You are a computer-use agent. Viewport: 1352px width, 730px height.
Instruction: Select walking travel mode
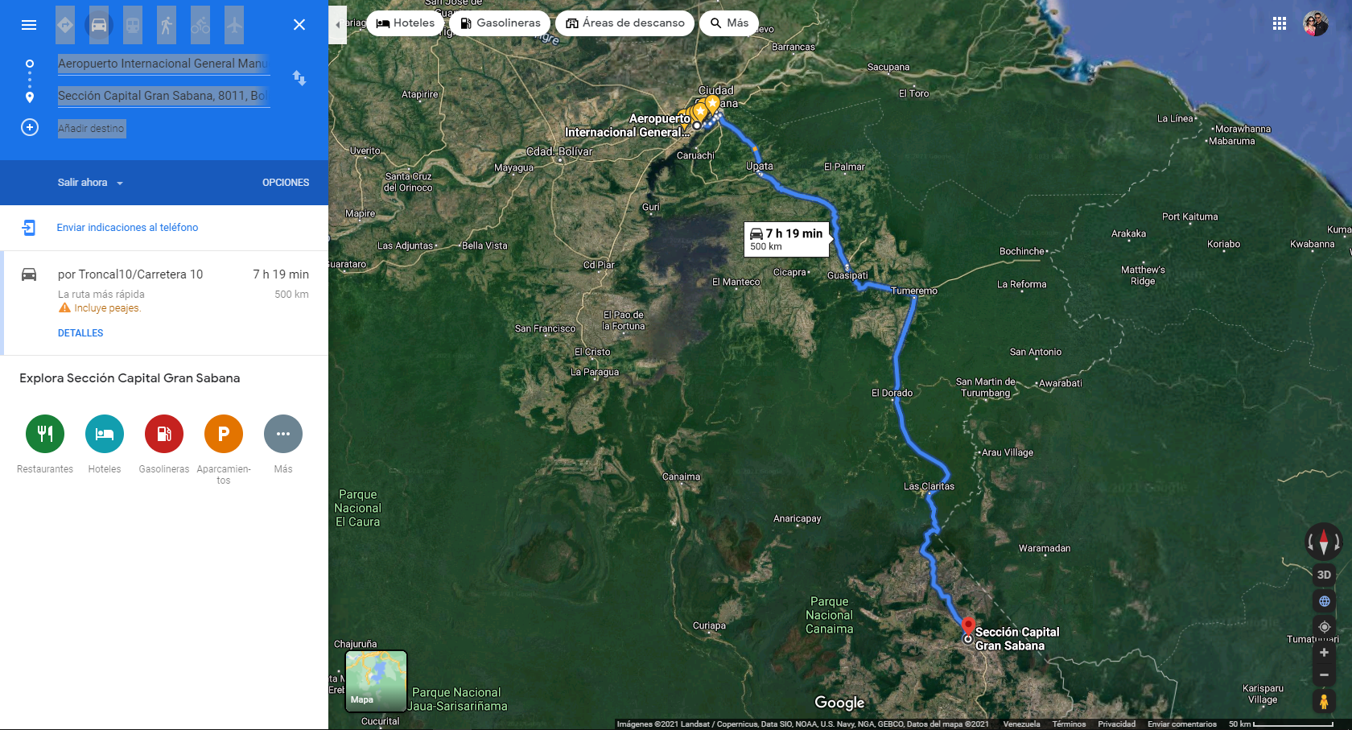(x=167, y=25)
